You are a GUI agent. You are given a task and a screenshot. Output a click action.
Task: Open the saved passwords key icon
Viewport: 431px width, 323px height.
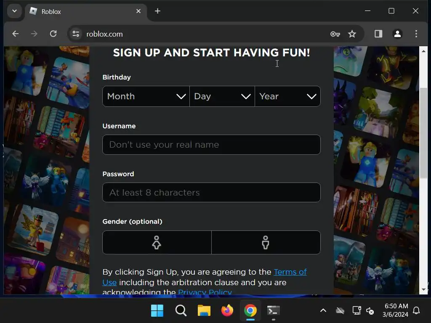(x=335, y=34)
